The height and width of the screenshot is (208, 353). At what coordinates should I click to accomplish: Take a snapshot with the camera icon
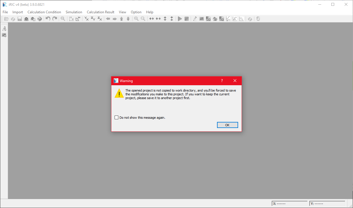[x=26, y=18]
